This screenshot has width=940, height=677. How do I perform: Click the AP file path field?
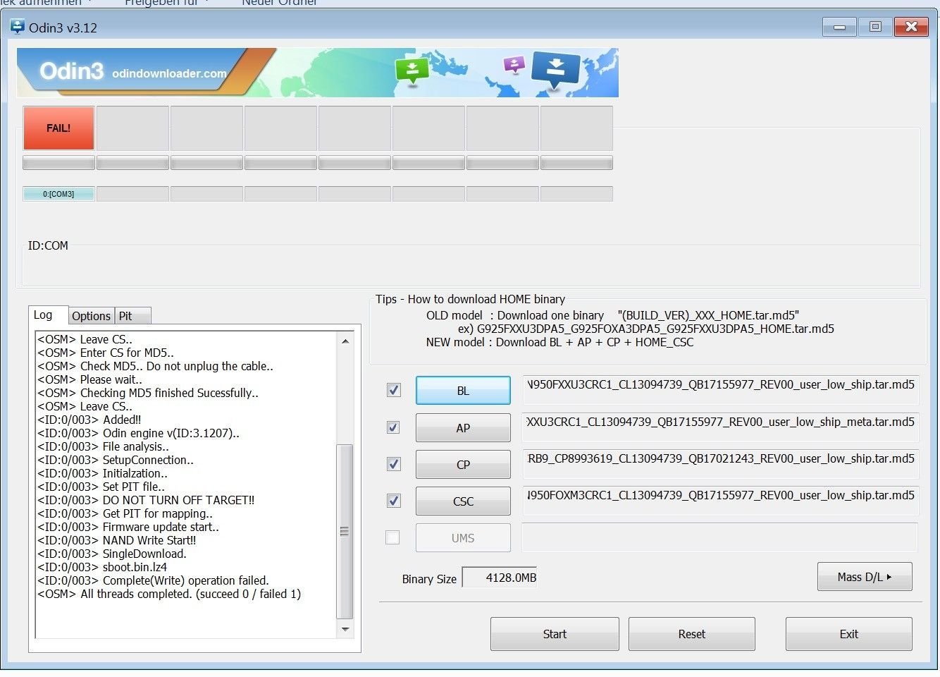point(720,428)
